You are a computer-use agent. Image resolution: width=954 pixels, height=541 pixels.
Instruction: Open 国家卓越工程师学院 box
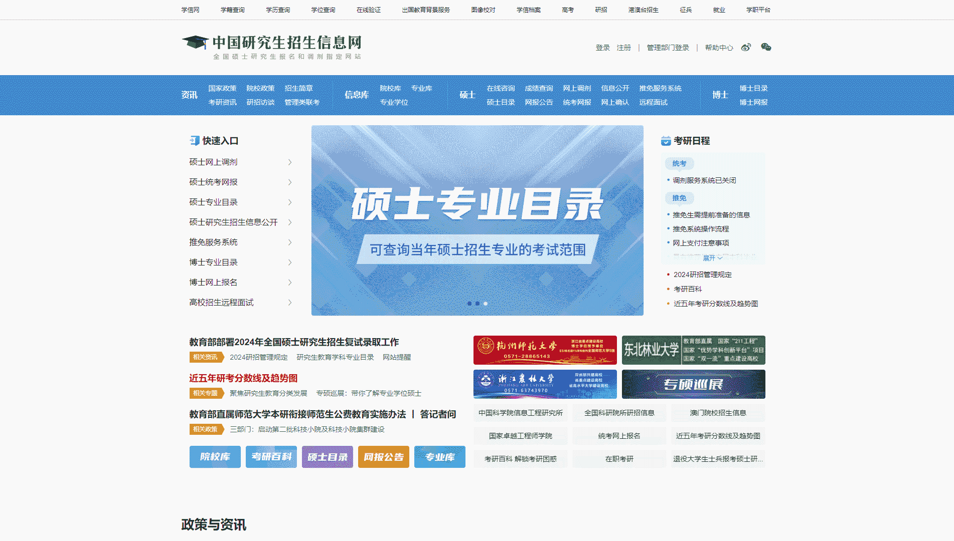click(521, 436)
